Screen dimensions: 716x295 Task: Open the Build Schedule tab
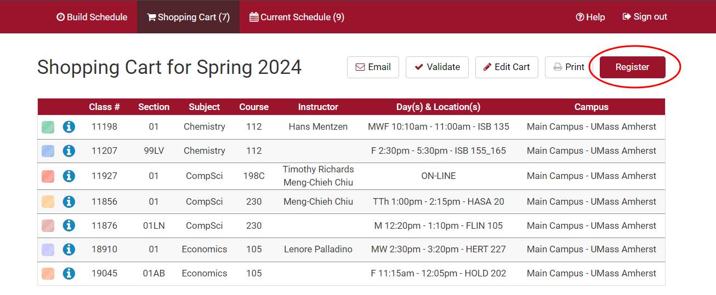tap(92, 17)
